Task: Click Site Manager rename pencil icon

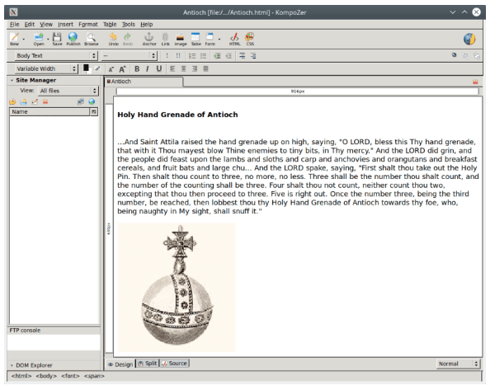Action: 35,101
